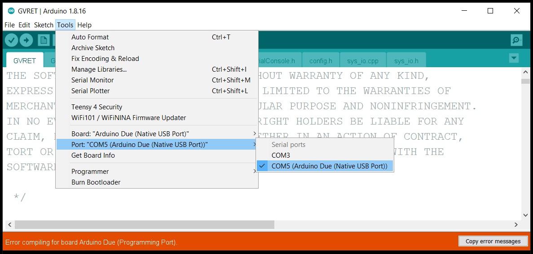Choose Archive Sketch menu entry

pos(157,48)
